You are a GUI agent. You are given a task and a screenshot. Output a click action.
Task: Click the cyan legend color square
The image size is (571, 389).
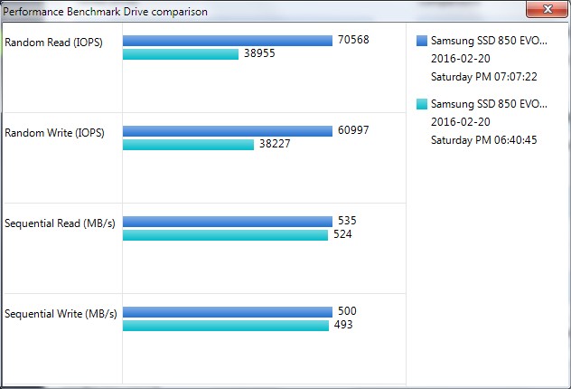(422, 104)
